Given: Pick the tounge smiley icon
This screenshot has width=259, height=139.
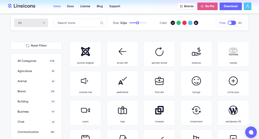Looking at the screenshot, I should [x=196, y=84].
